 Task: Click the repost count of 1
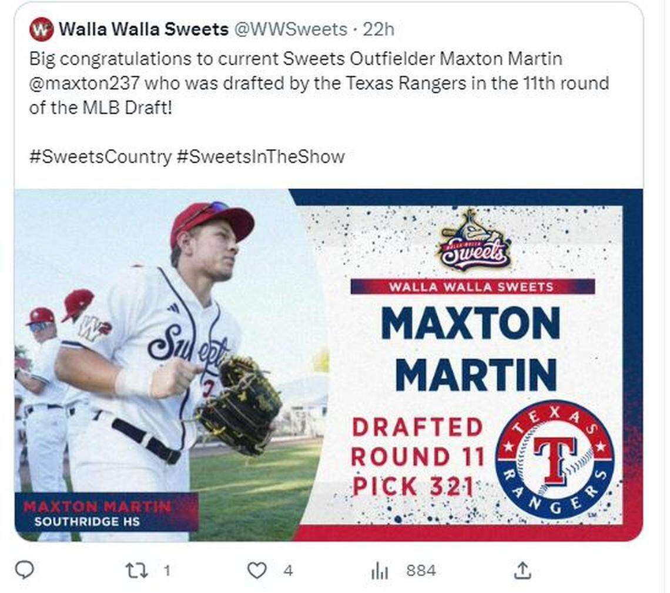(x=167, y=570)
